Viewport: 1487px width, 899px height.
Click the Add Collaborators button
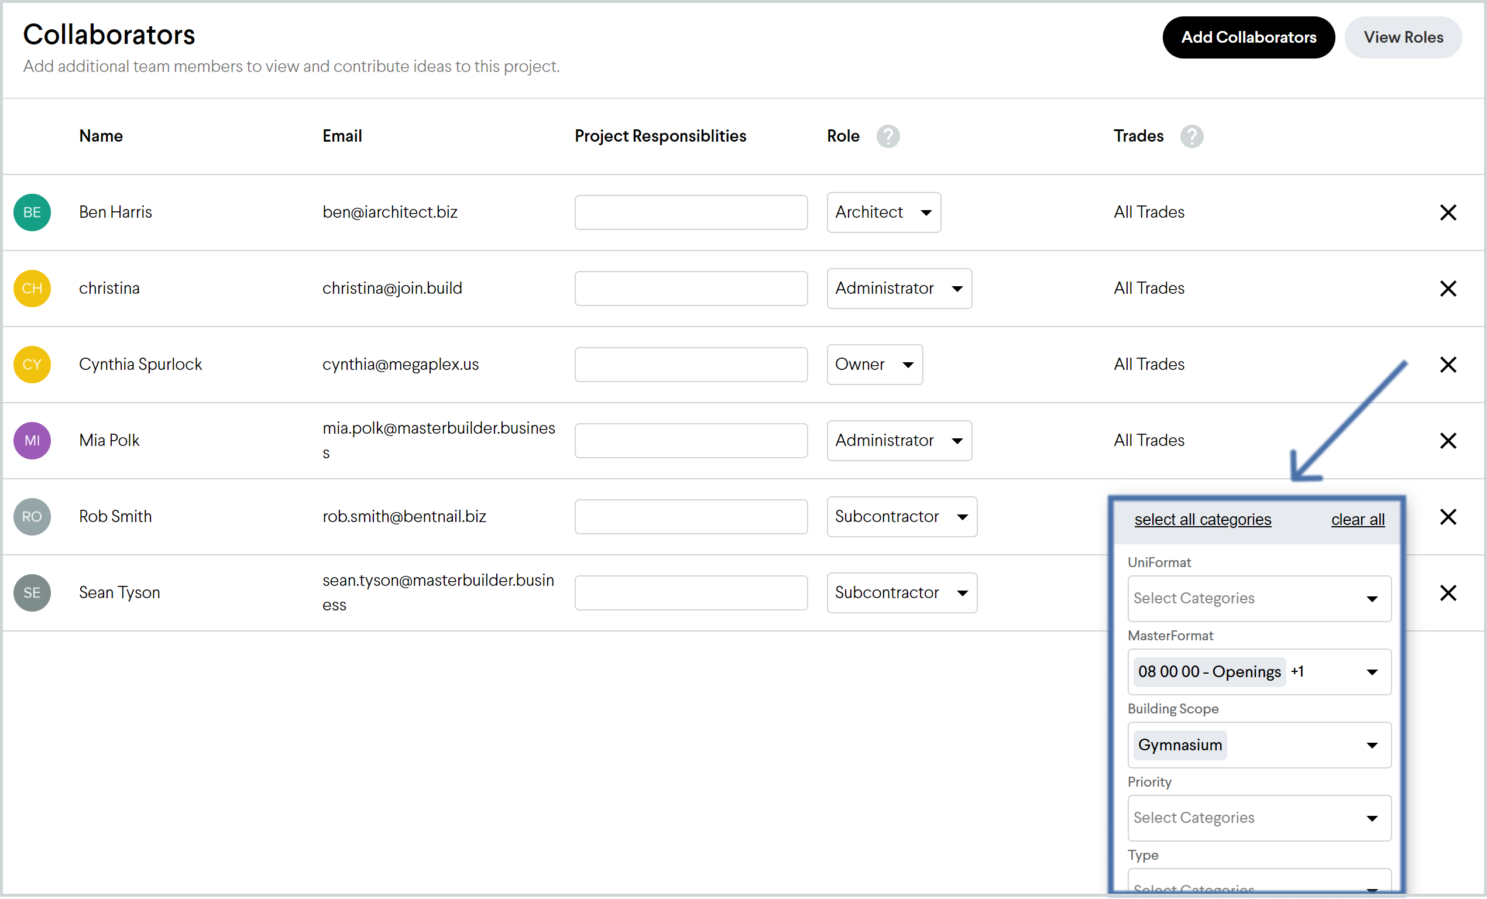tap(1249, 37)
